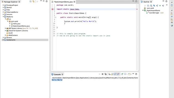Collapse the src folder
This screenshot has width=174, height=98.
(5, 19)
